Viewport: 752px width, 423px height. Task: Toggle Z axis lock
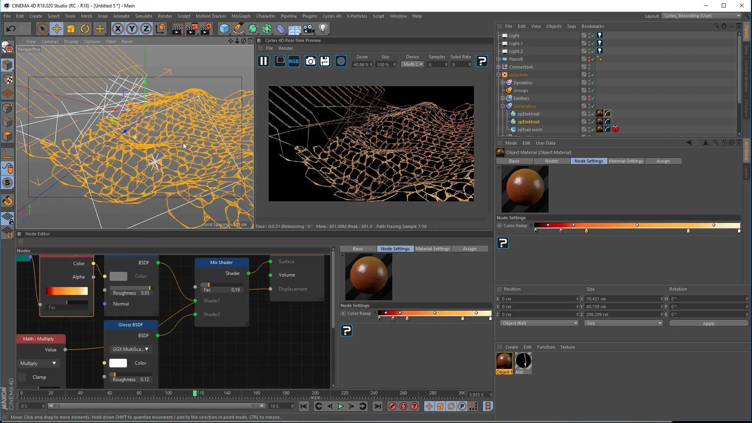[x=146, y=29]
